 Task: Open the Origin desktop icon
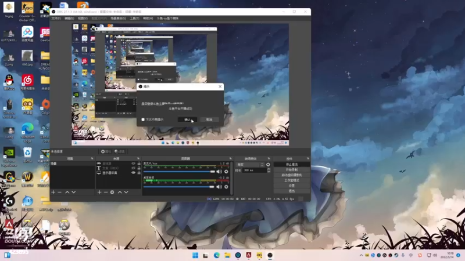coord(45,107)
